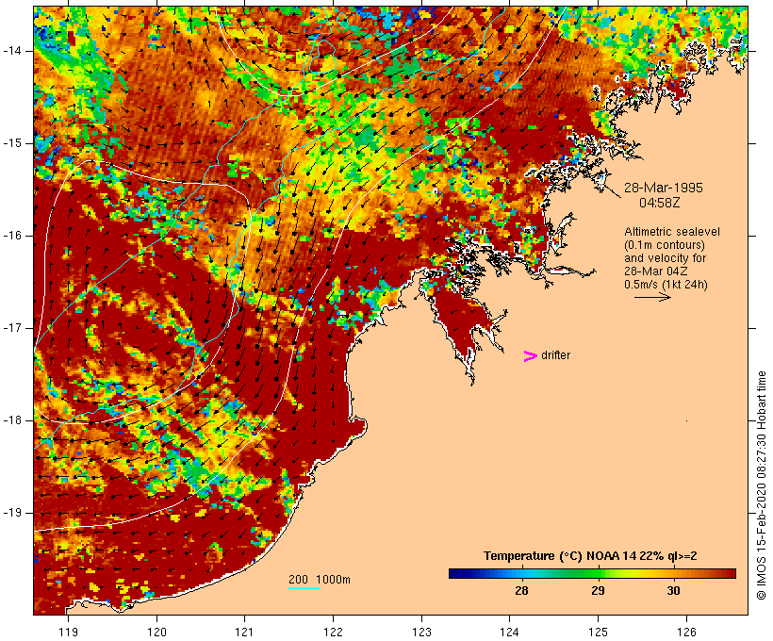Click the '30' colorbar tick label

pos(673,591)
